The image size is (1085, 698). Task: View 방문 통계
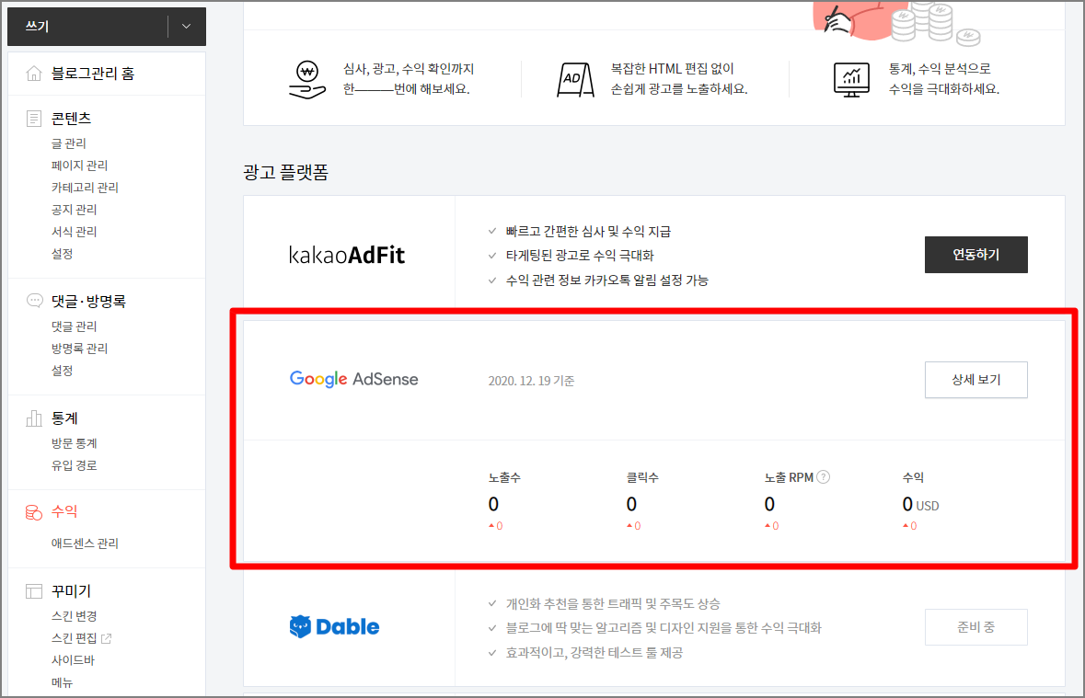pyautogui.click(x=74, y=442)
